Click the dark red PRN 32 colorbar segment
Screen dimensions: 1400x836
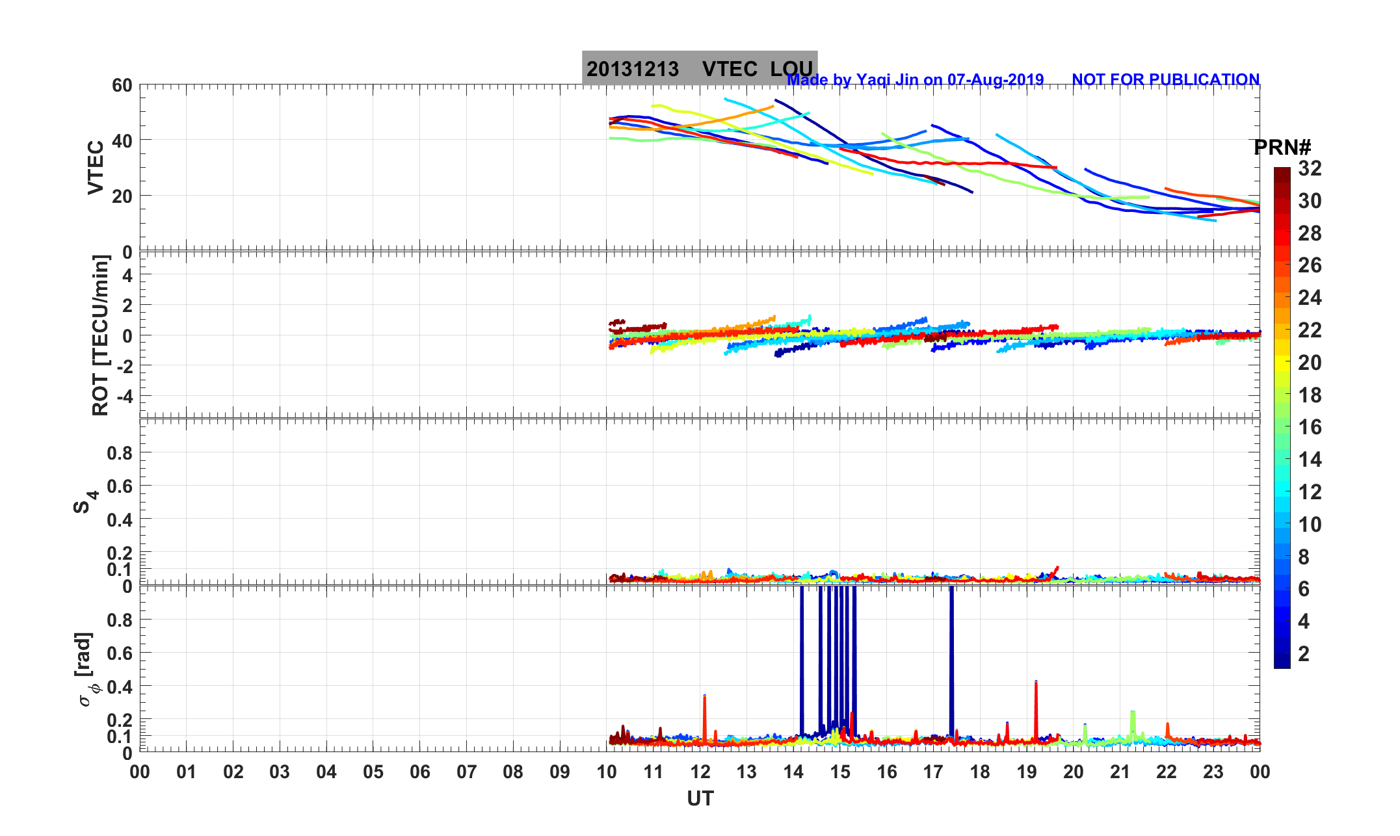(x=1282, y=172)
